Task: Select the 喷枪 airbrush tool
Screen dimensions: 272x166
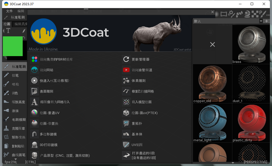Action: [15, 84]
